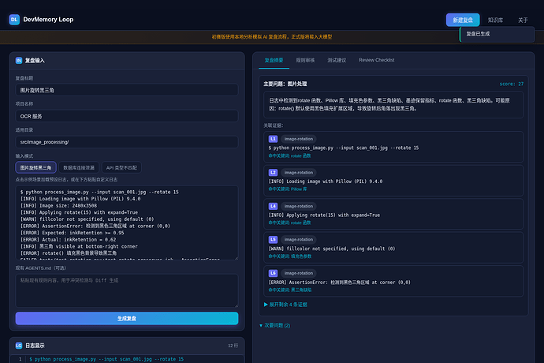
Task: Click the 命中关键词: 黑三角缺陷 text
Action: pos(289,290)
